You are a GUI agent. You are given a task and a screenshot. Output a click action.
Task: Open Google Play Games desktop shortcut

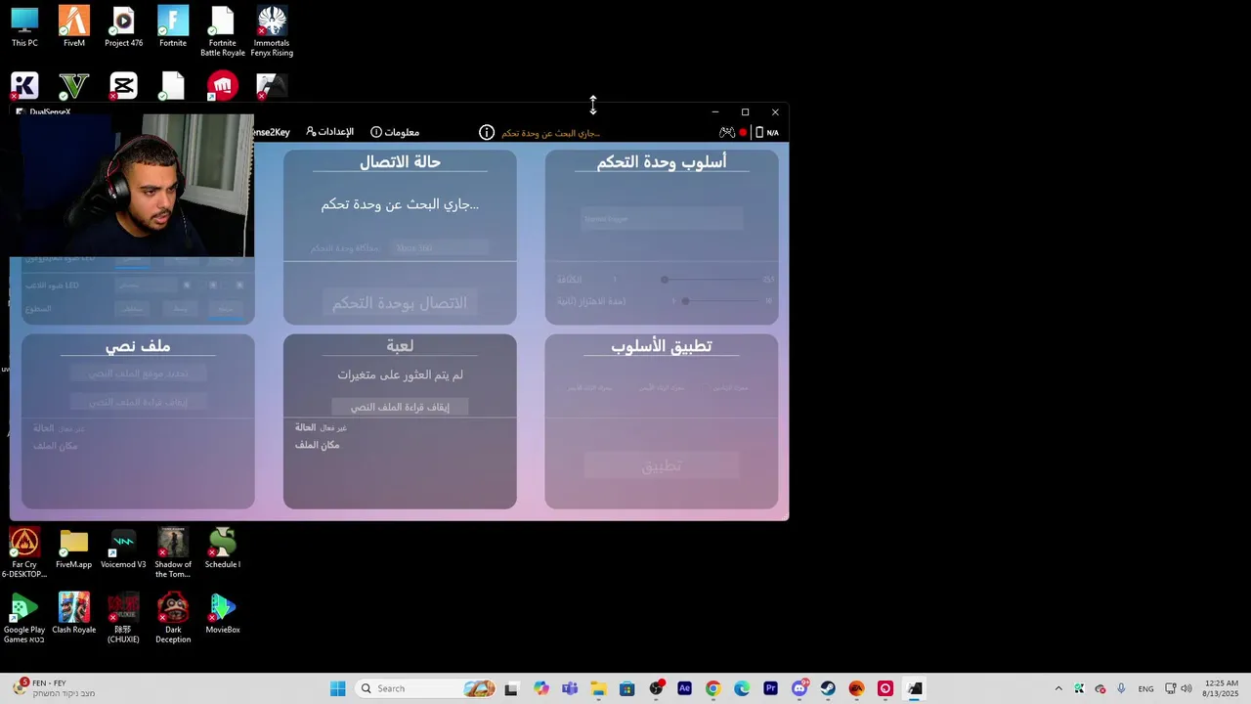click(x=24, y=618)
